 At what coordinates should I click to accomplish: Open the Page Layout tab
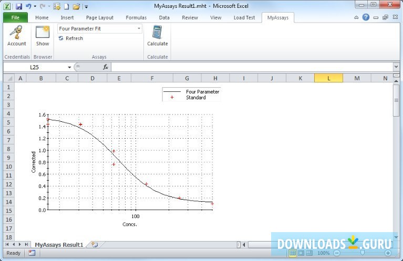(100, 18)
